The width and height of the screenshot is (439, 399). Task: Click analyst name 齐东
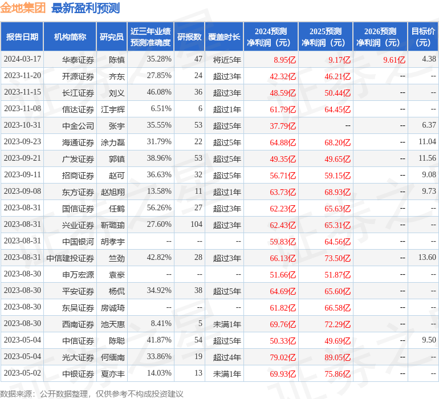117,76
